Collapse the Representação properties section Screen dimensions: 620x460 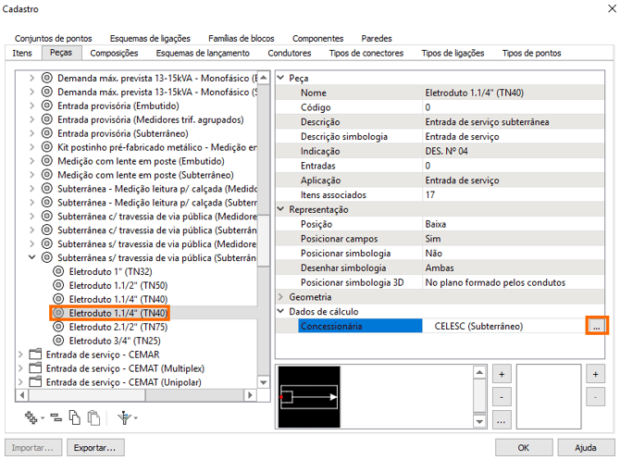click(282, 209)
